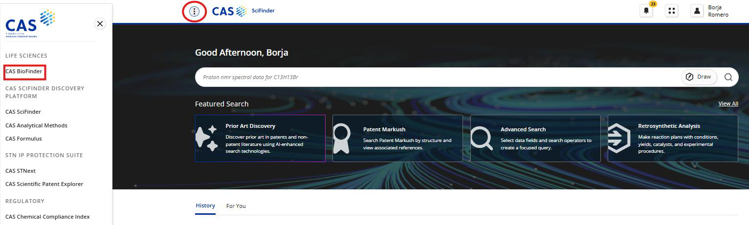Click the user profile avatar icon
This screenshot has width=749, height=225.
click(697, 11)
